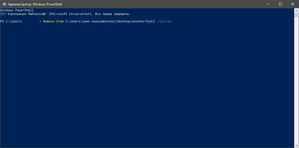This screenshot has width=299, height=148.
Task: Click the empty scrollbar track below the thumb
Action: (x=296, y=80)
